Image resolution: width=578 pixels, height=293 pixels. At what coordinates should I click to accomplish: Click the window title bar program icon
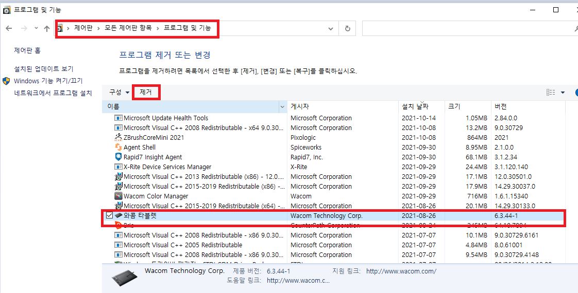(x=6, y=10)
